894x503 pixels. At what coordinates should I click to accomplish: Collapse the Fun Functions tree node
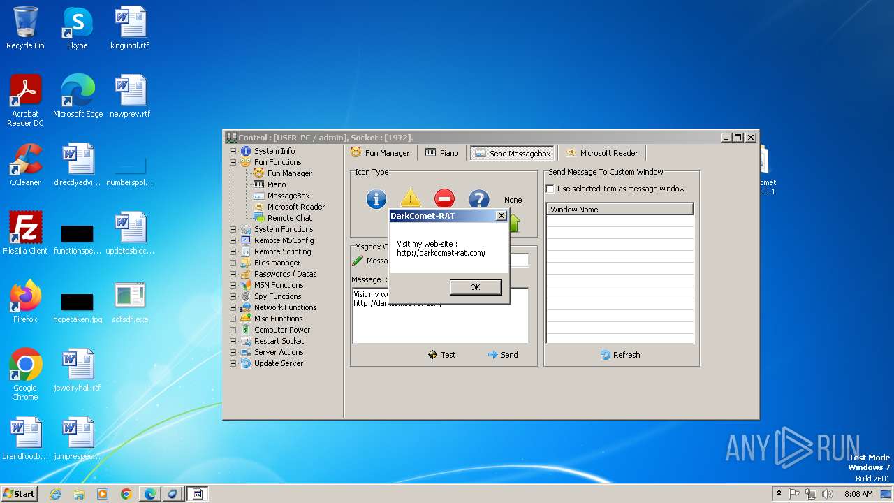(233, 162)
